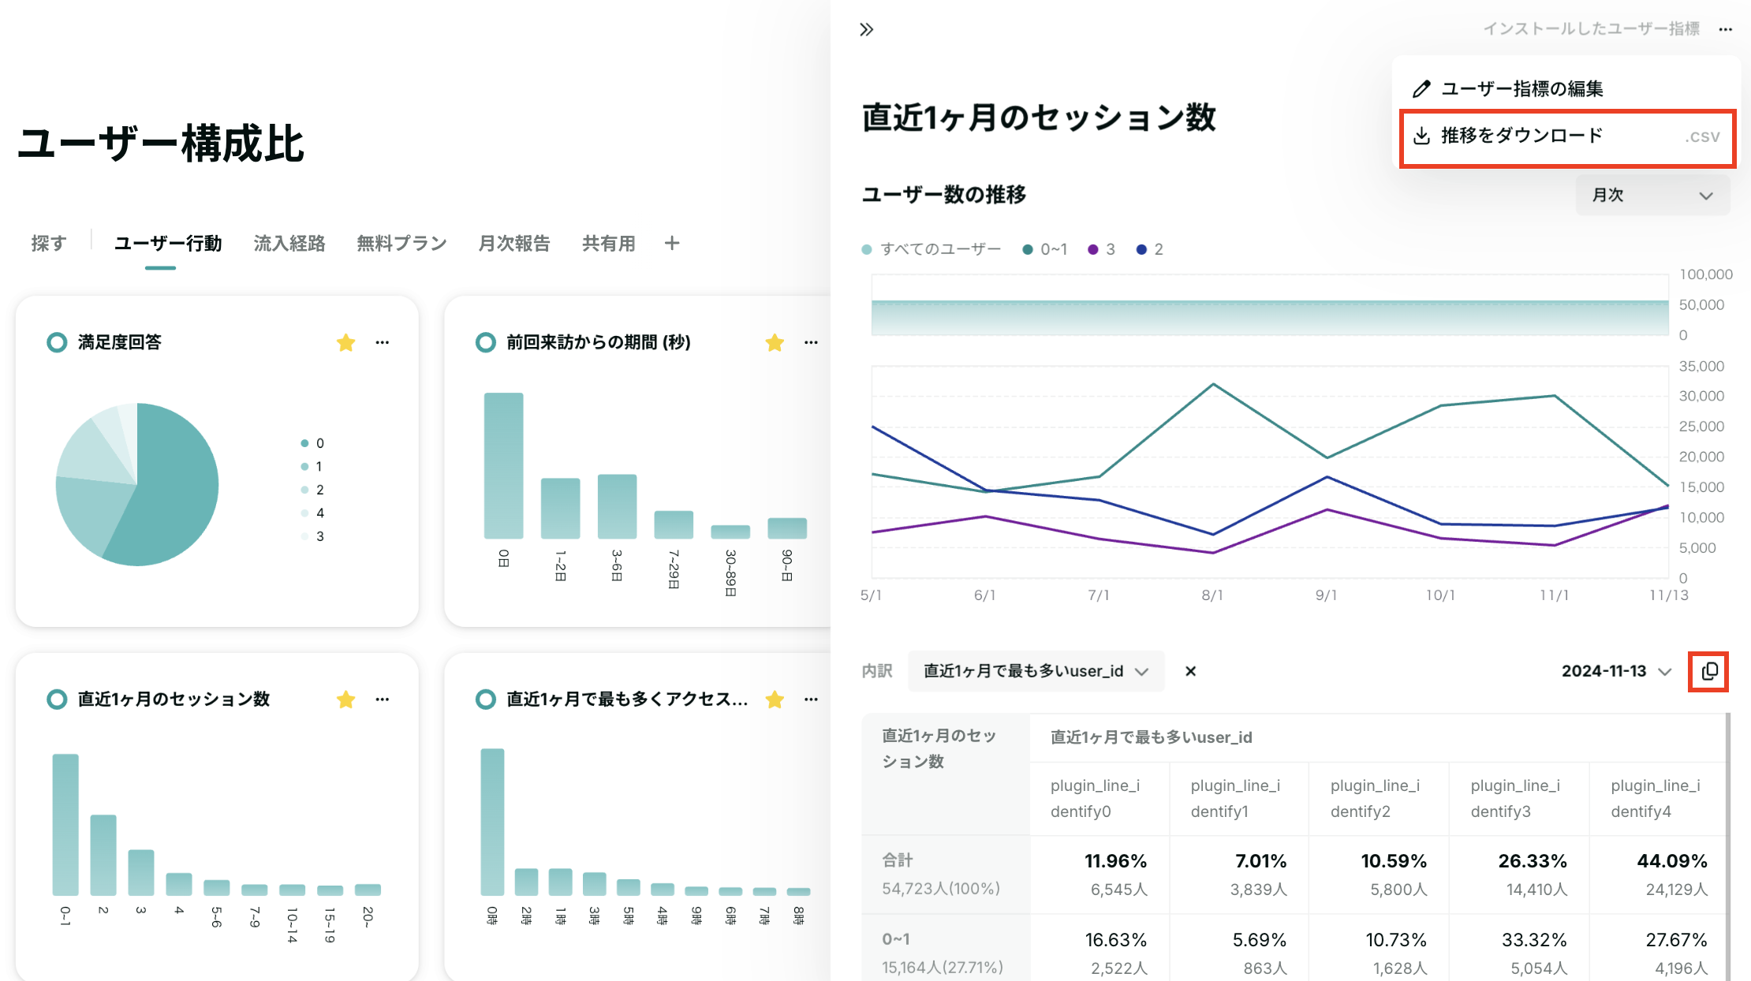
Task: Switch to the ユーザー行動 tab
Action: (x=168, y=243)
